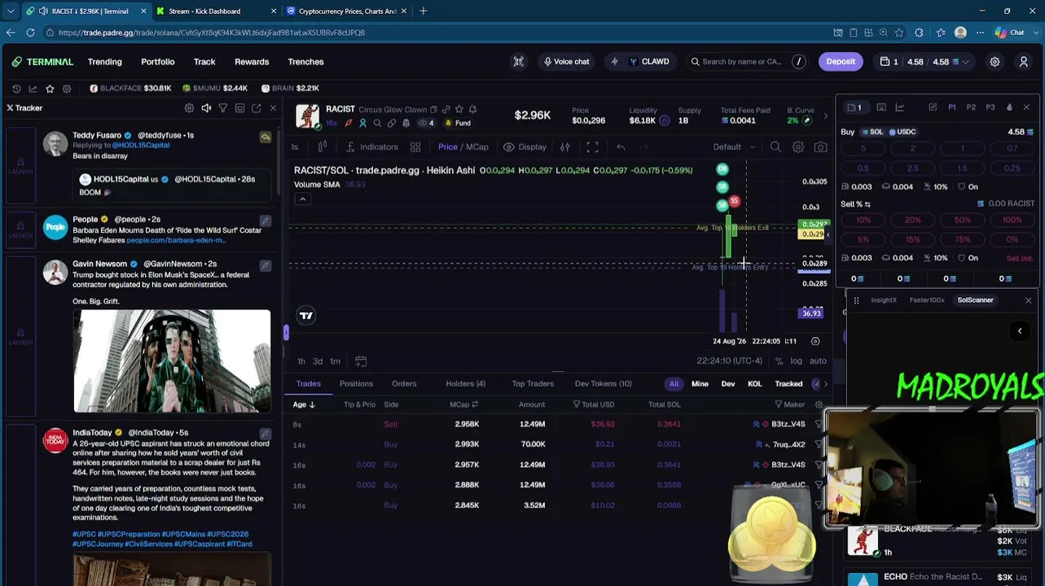Sell 50% of position
This screenshot has width=1045, height=586.
coord(963,221)
